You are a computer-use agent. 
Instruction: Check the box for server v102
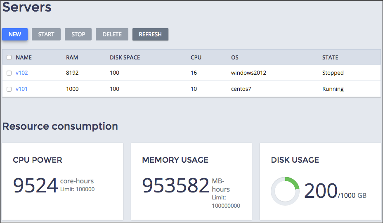coord(9,73)
